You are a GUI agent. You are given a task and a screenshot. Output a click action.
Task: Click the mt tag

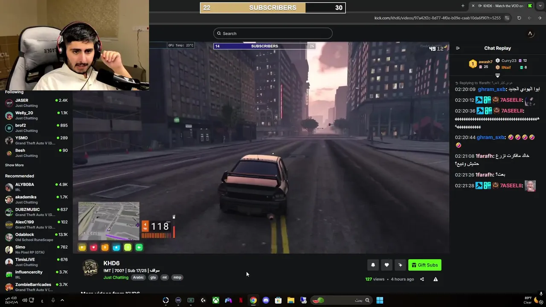165,278
